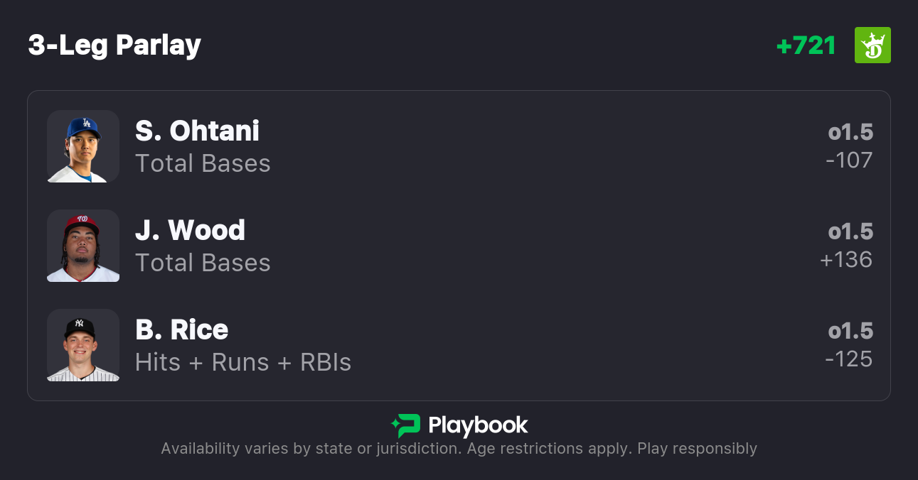Click the Playbook brand name text

pyautogui.click(x=478, y=425)
